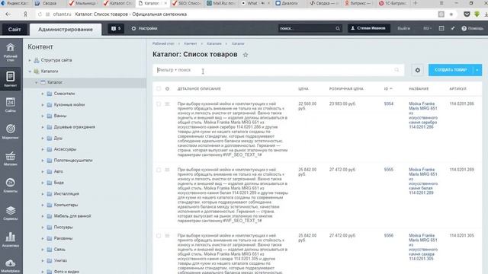Select the Раковины folder in tree
This screenshot has height=274, width=488.
click(63, 238)
